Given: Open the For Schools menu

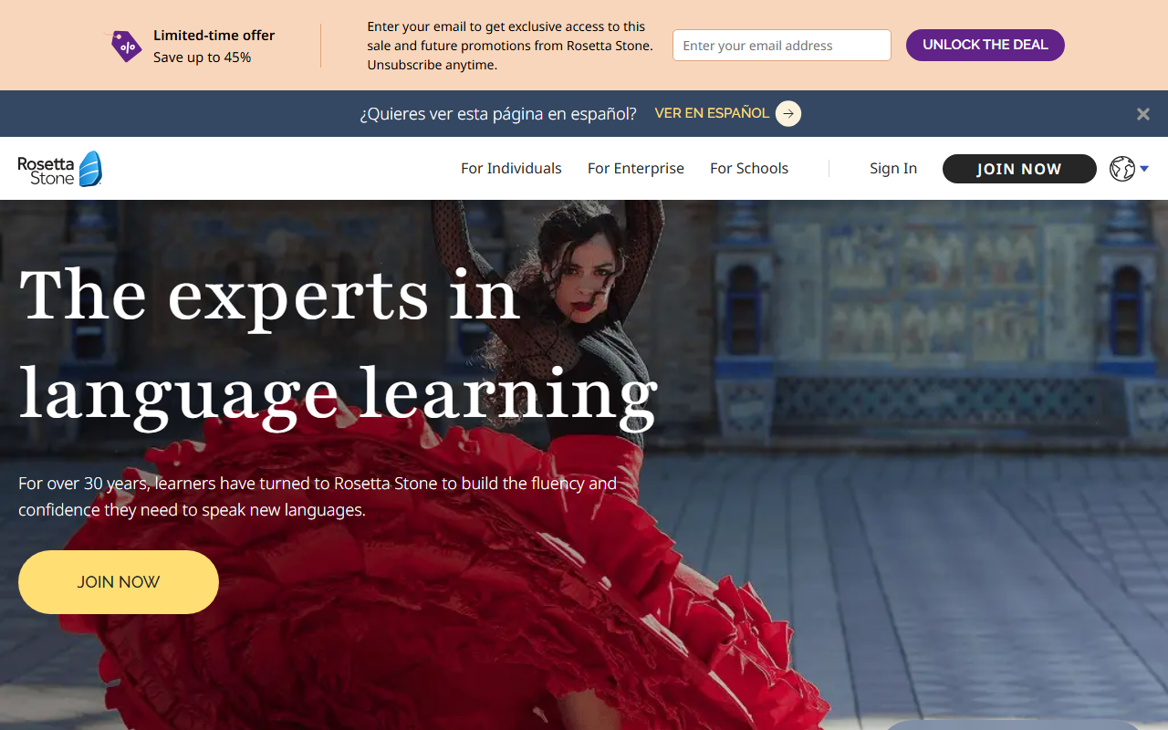Looking at the screenshot, I should point(749,169).
